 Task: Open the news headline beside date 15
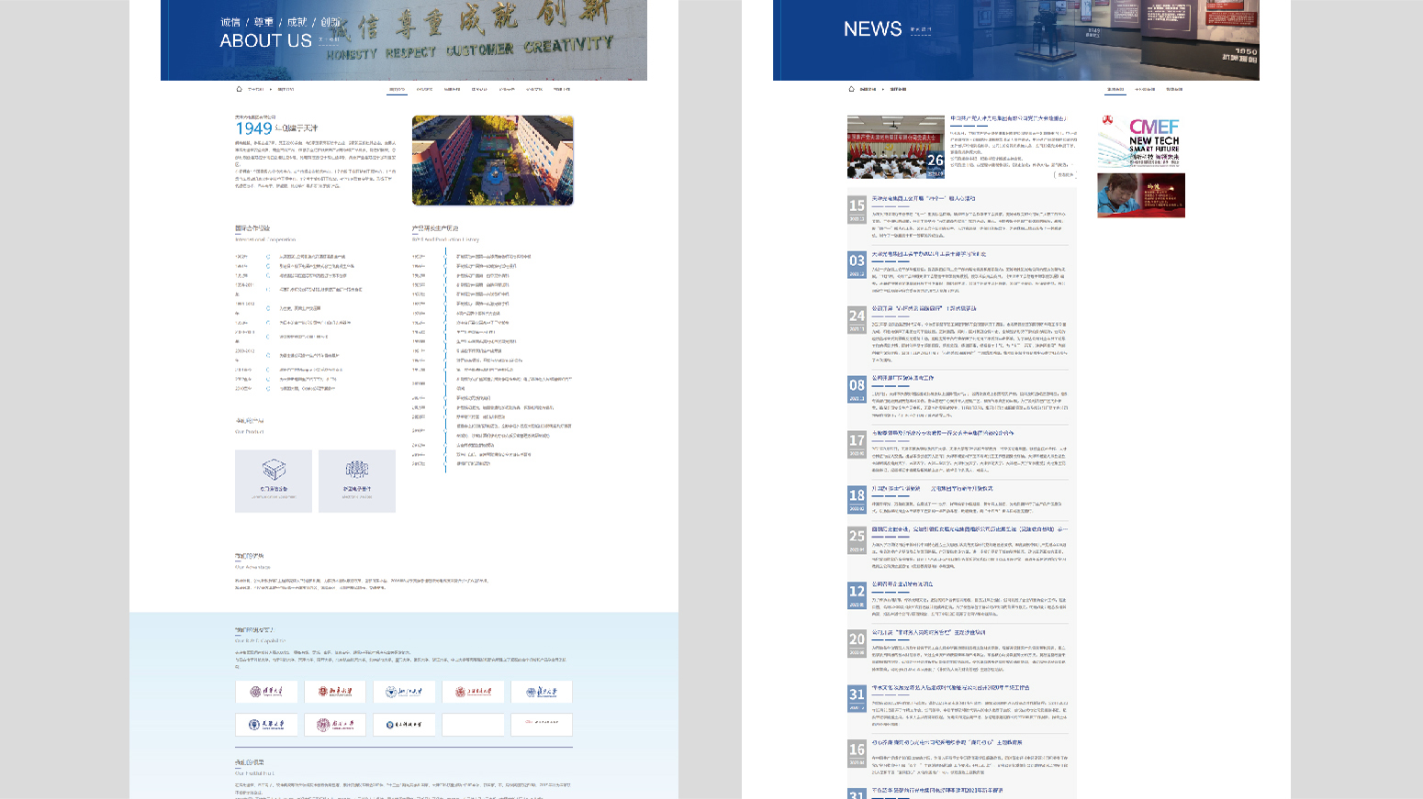(924, 198)
